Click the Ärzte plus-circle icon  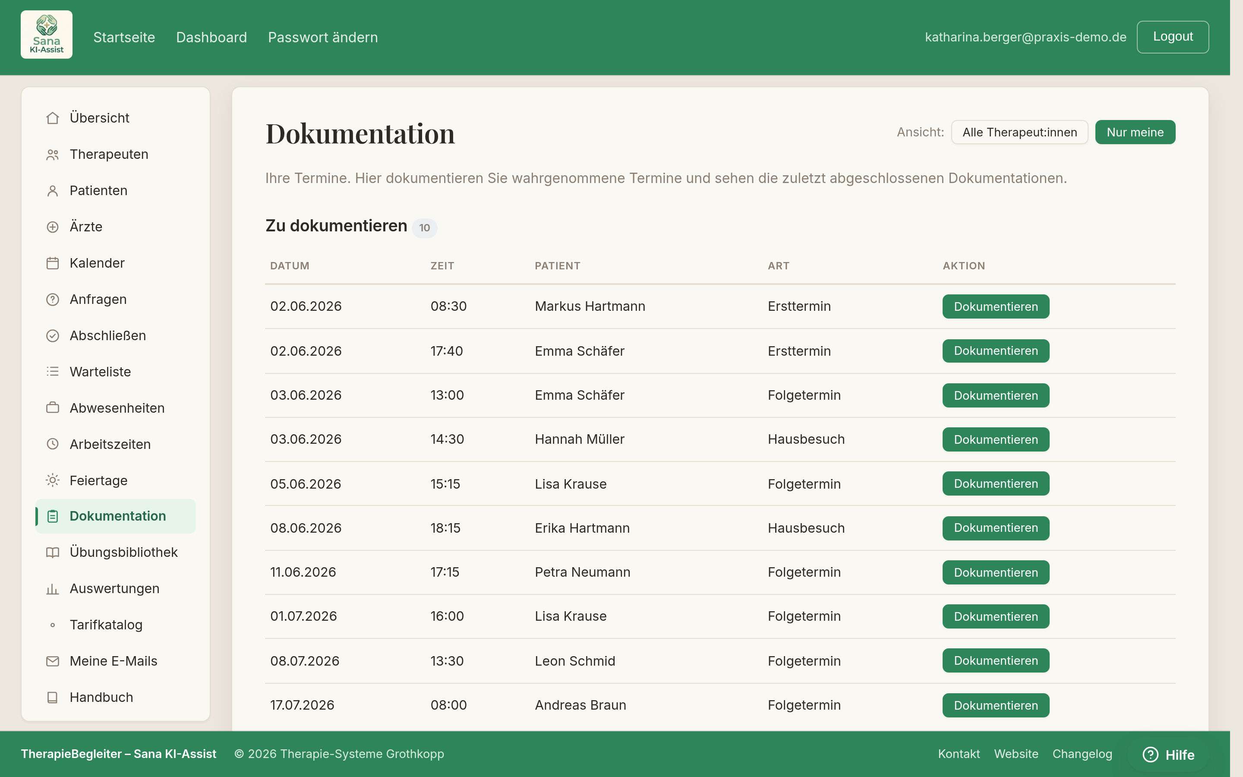[x=52, y=227]
